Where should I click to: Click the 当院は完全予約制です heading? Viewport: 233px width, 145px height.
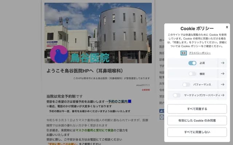[64, 96]
